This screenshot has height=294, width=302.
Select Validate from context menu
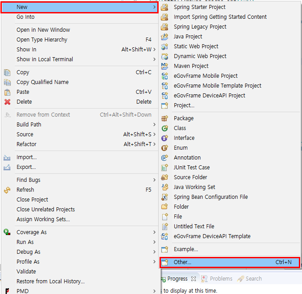pyautogui.click(x=80, y=271)
